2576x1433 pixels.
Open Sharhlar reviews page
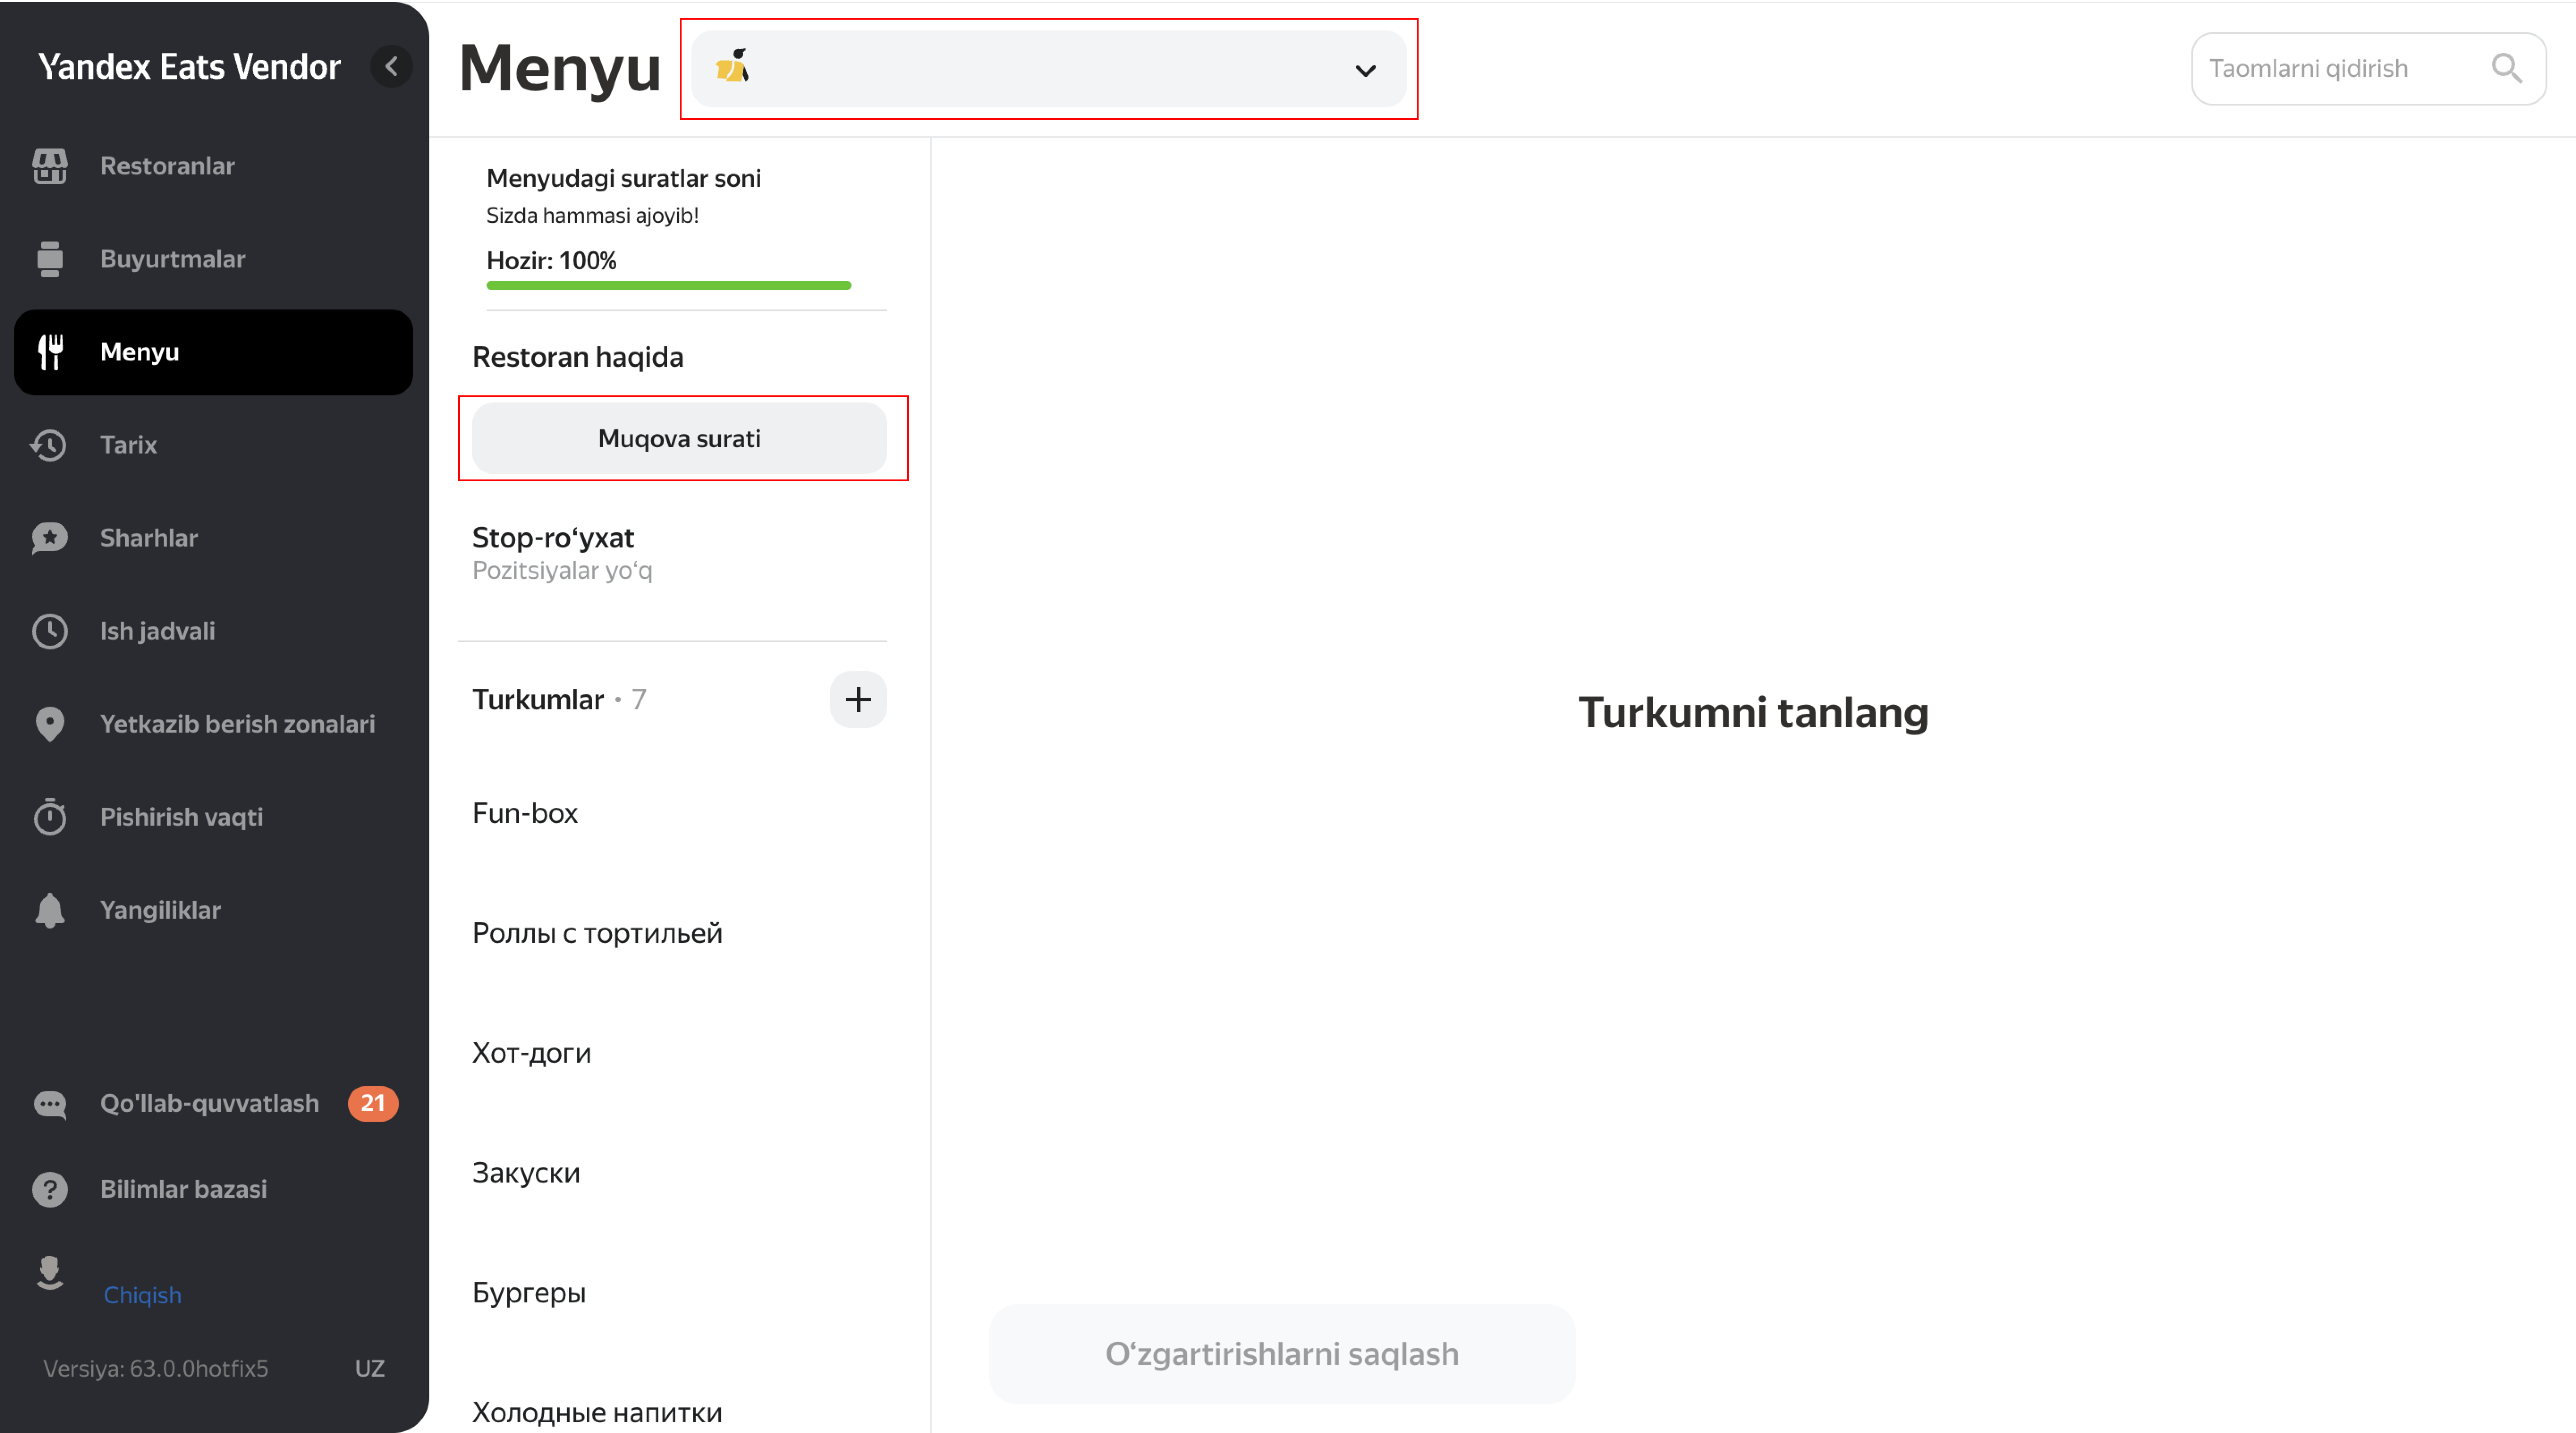tap(149, 538)
